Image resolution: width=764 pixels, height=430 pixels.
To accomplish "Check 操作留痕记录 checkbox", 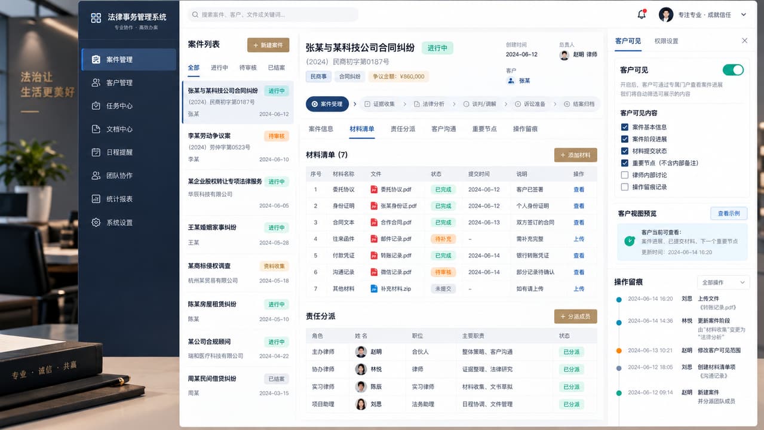I will click(x=625, y=187).
